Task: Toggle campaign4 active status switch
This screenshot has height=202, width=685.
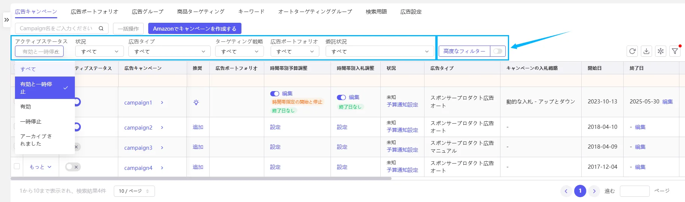Action: pos(73,167)
